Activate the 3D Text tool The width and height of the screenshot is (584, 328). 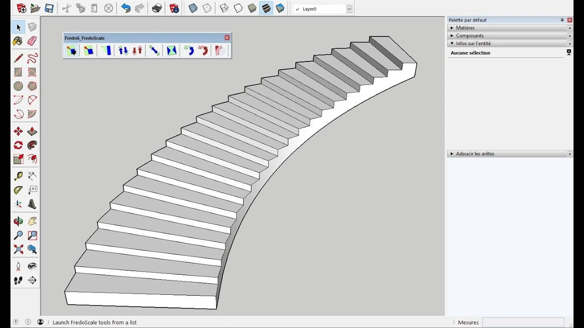click(32, 204)
